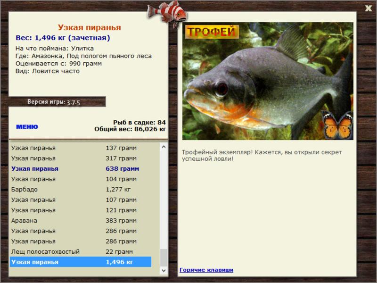Click the Где: Амазонка location line
The width and height of the screenshot is (377, 283).
click(83, 56)
